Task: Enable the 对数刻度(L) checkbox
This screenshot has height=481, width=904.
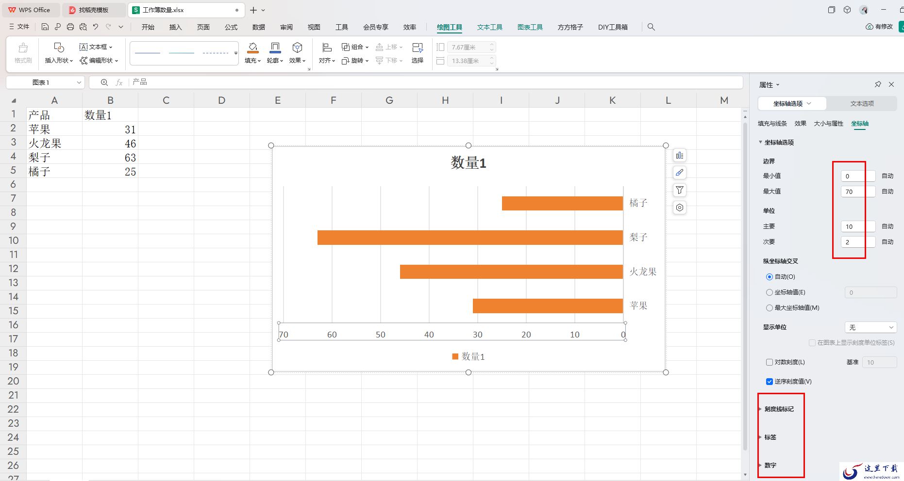Action: (x=769, y=362)
